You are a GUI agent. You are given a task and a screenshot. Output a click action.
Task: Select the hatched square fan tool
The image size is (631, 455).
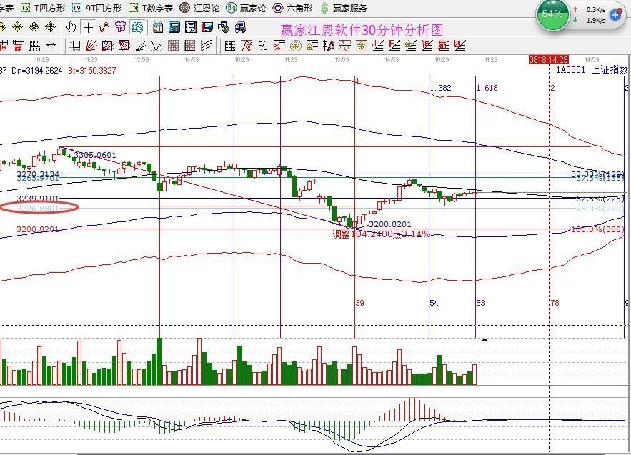[124, 46]
